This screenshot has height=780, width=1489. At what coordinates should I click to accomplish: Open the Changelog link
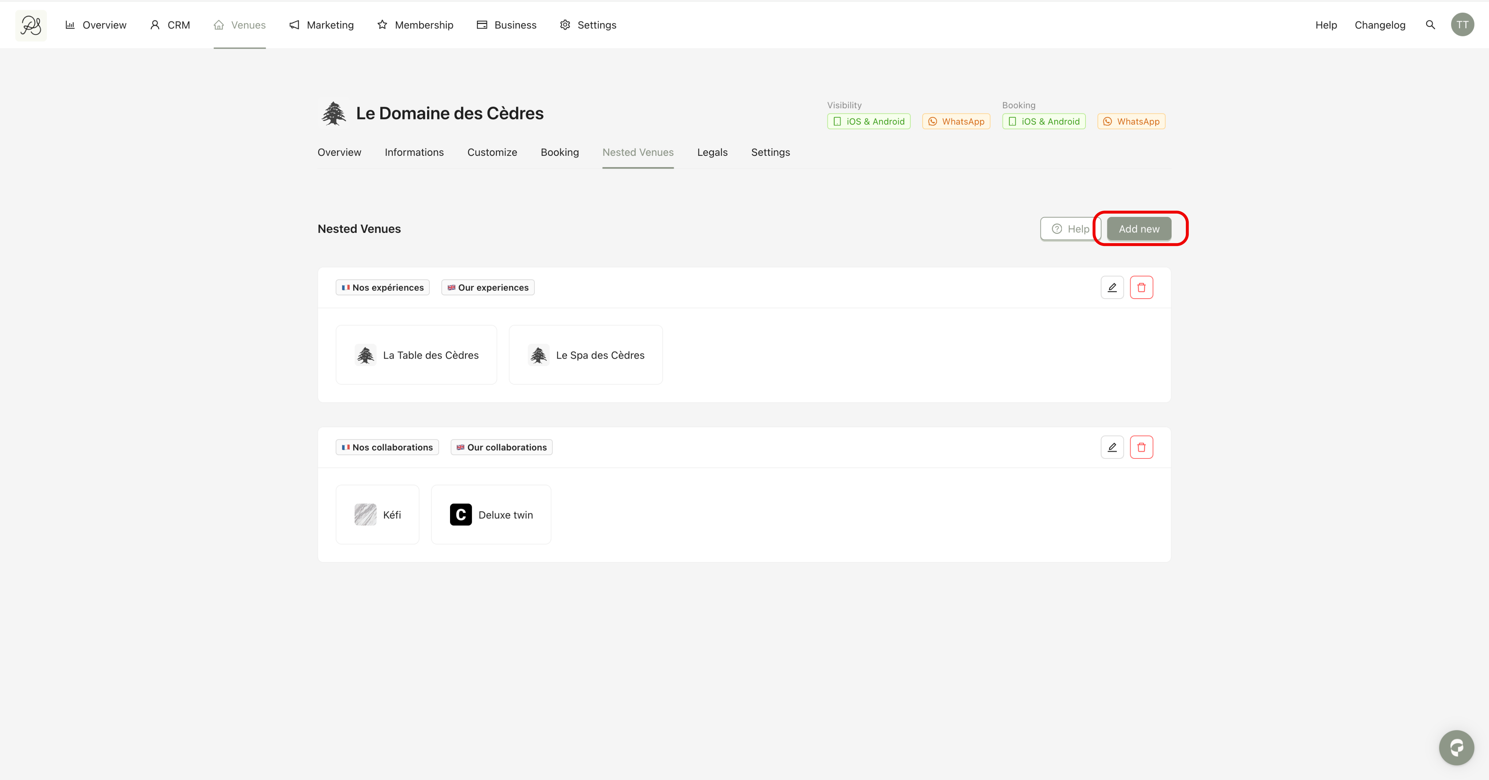[x=1379, y=25]
